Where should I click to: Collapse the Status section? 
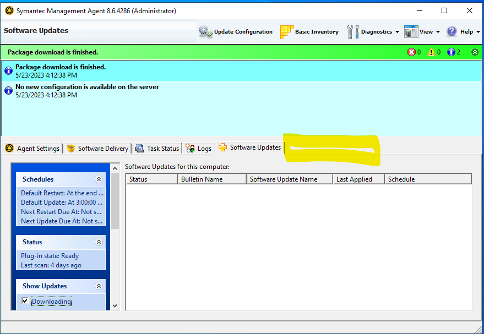click(99, 242)
